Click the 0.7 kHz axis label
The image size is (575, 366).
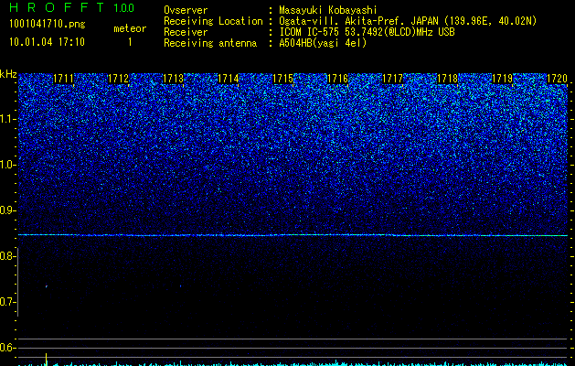[7, 302]
